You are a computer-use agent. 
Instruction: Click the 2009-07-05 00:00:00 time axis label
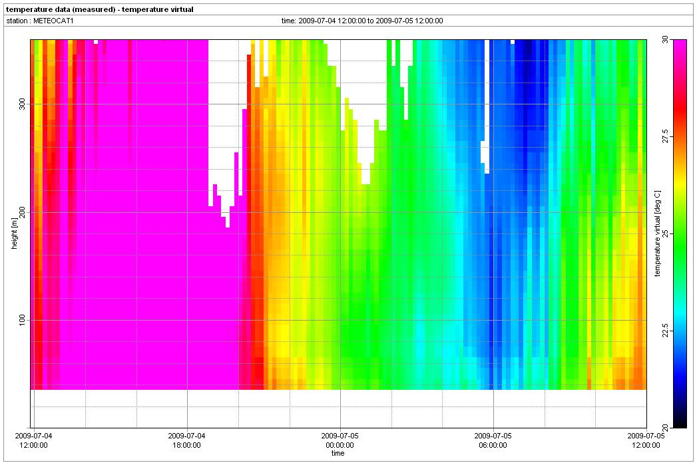click(340, 440)
